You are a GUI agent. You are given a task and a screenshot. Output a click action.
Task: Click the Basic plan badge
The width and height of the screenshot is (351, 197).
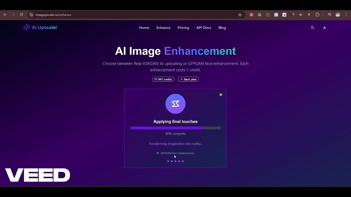click(x=188, y=79)
